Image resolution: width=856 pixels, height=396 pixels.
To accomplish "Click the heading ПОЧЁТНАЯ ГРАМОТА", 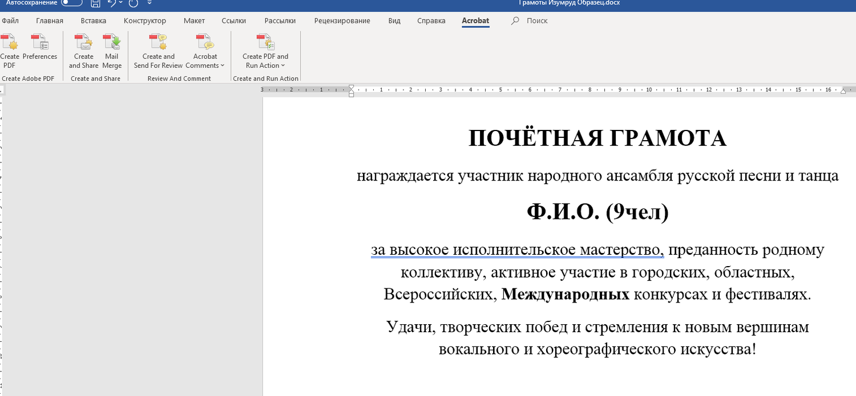I will (597, 138).
